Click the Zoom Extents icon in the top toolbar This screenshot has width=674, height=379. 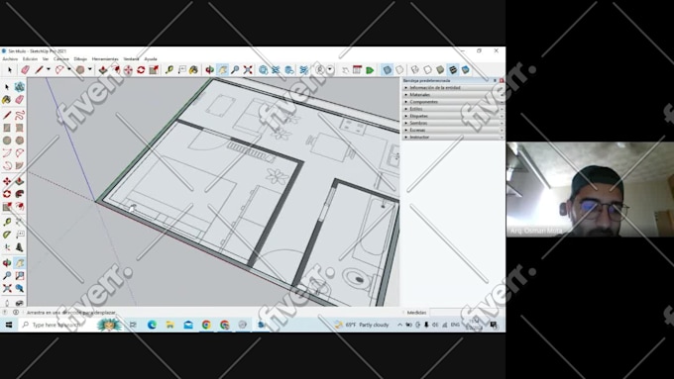(248, 70)
